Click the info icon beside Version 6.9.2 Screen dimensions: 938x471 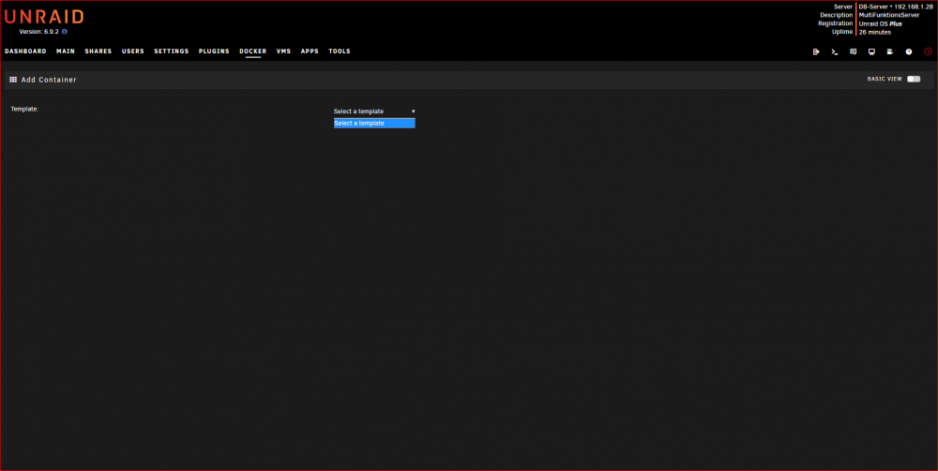pyautogui.click(x=65, y=32)
